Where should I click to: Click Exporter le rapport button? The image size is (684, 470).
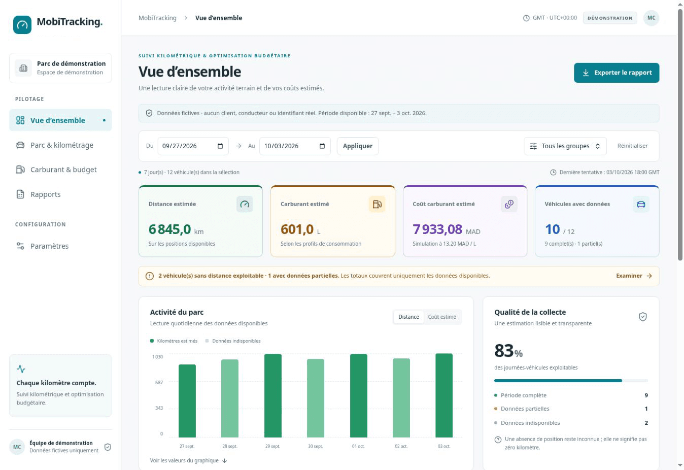click(617, 73)
